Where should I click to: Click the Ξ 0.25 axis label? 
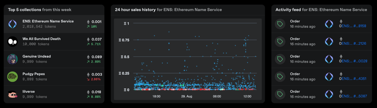(124, 73)
